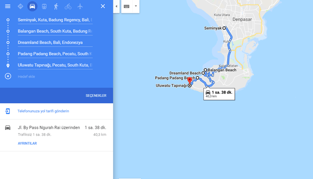Collapse the side panel arrow
313x179 pixels.
(116, 6)
